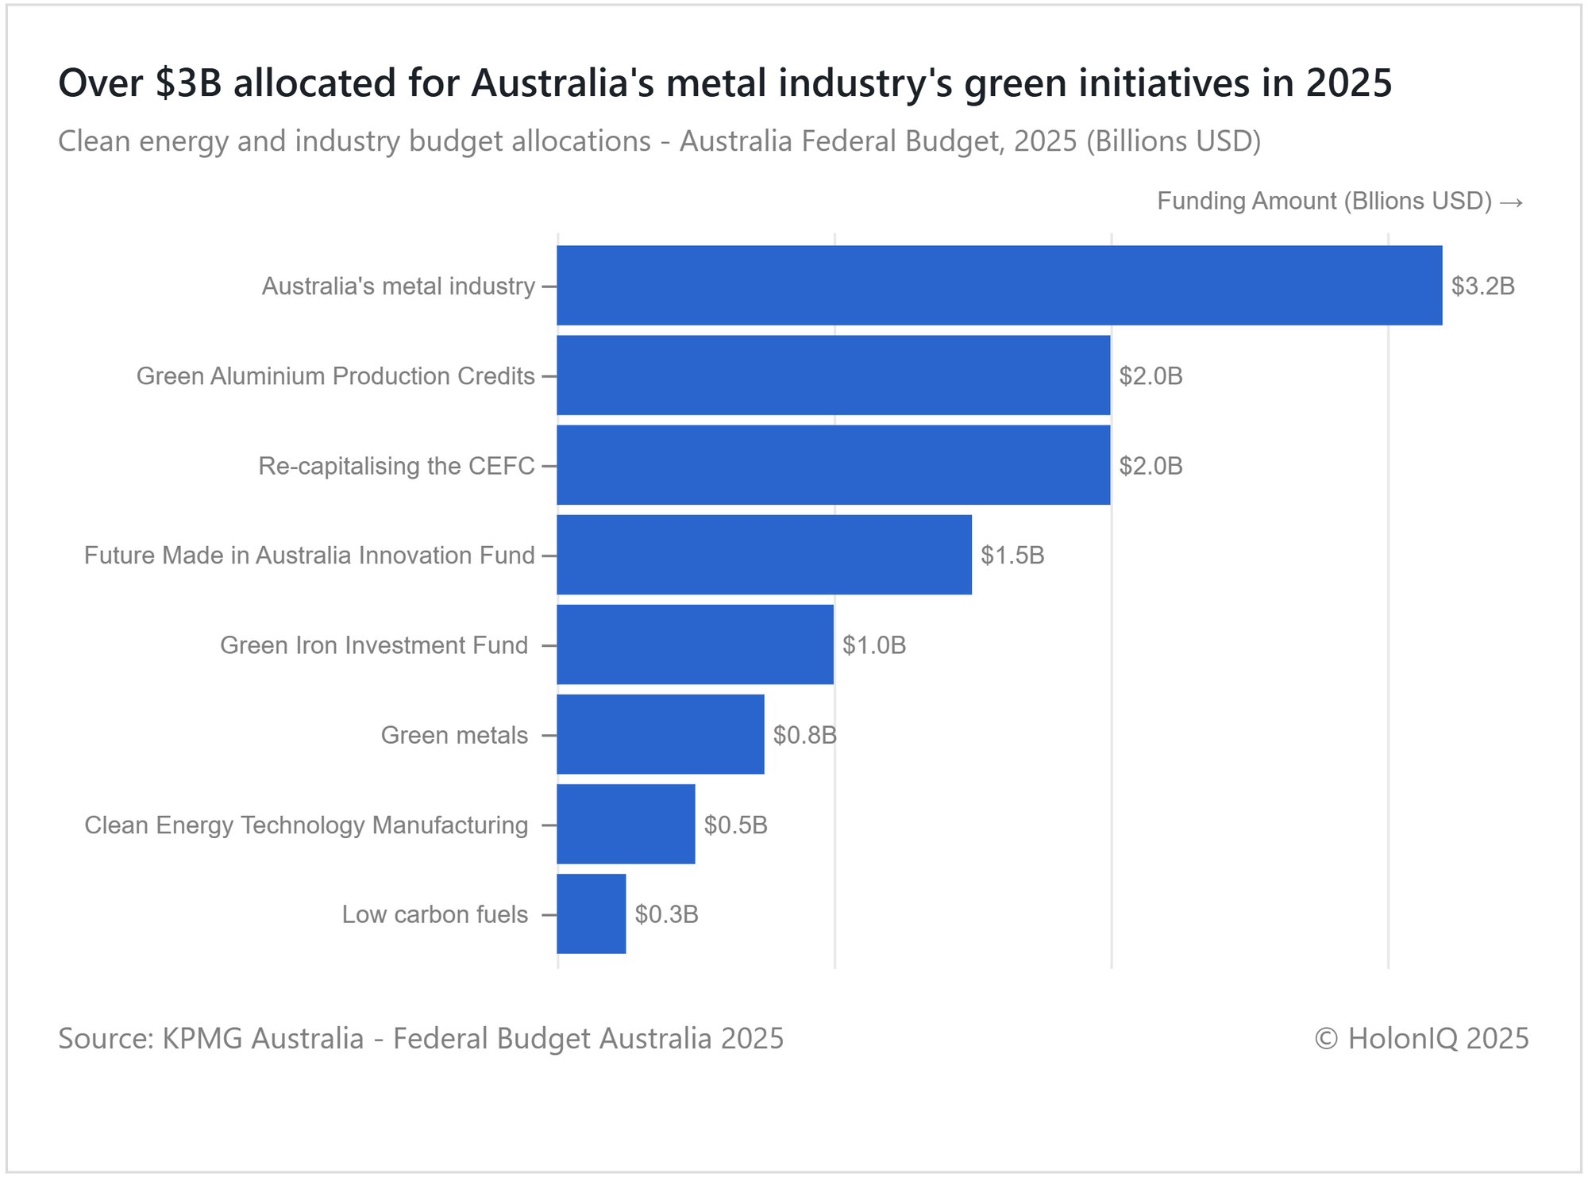This screenshot has height=1177, width=1588.
Task: Click the Green Iron Investment Fund bar
Action: click(x=695, y=644)
